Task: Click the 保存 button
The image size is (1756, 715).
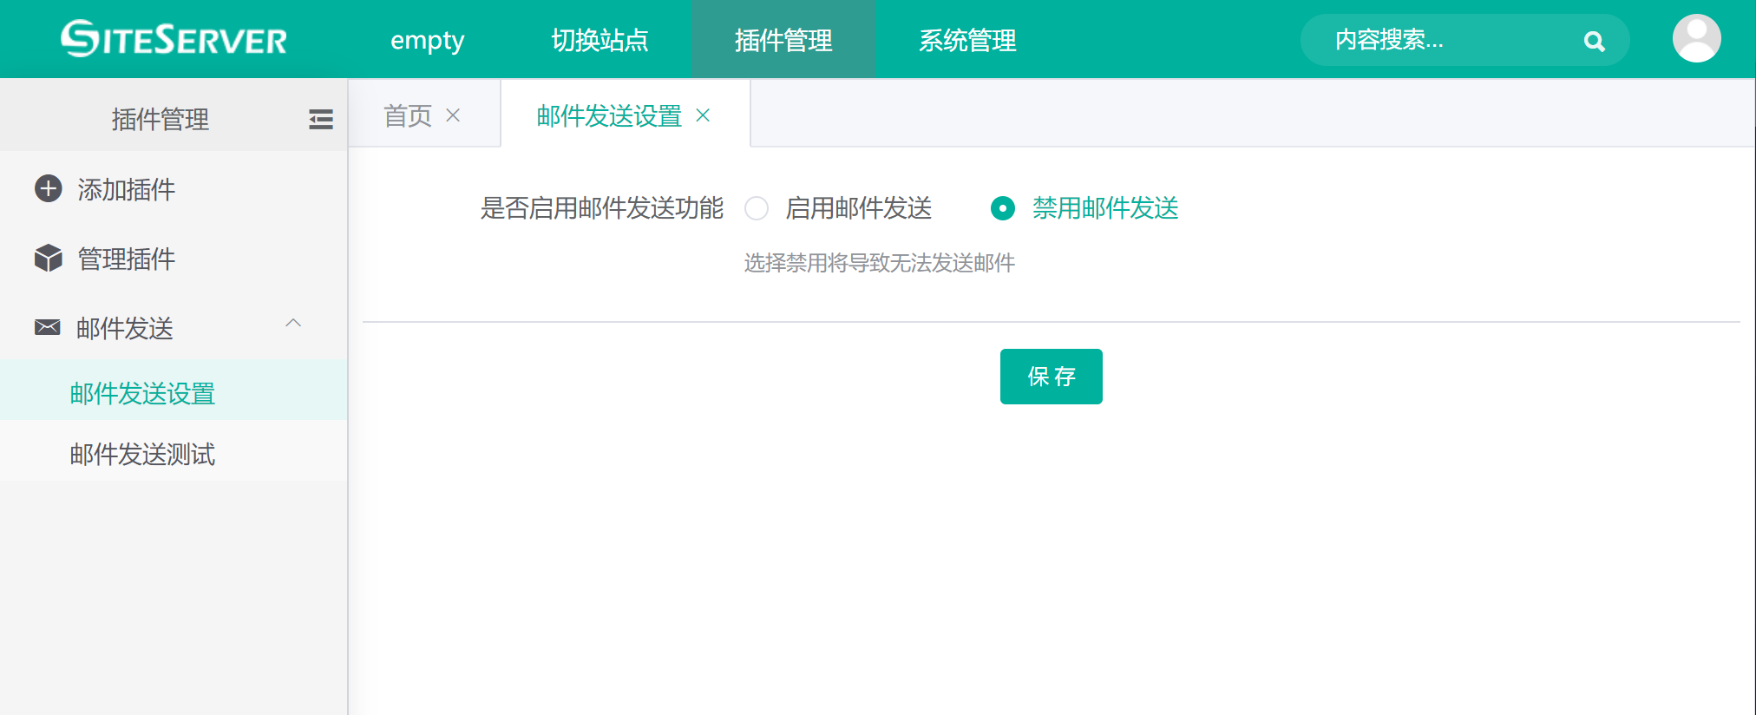Action: (1051, 377)
